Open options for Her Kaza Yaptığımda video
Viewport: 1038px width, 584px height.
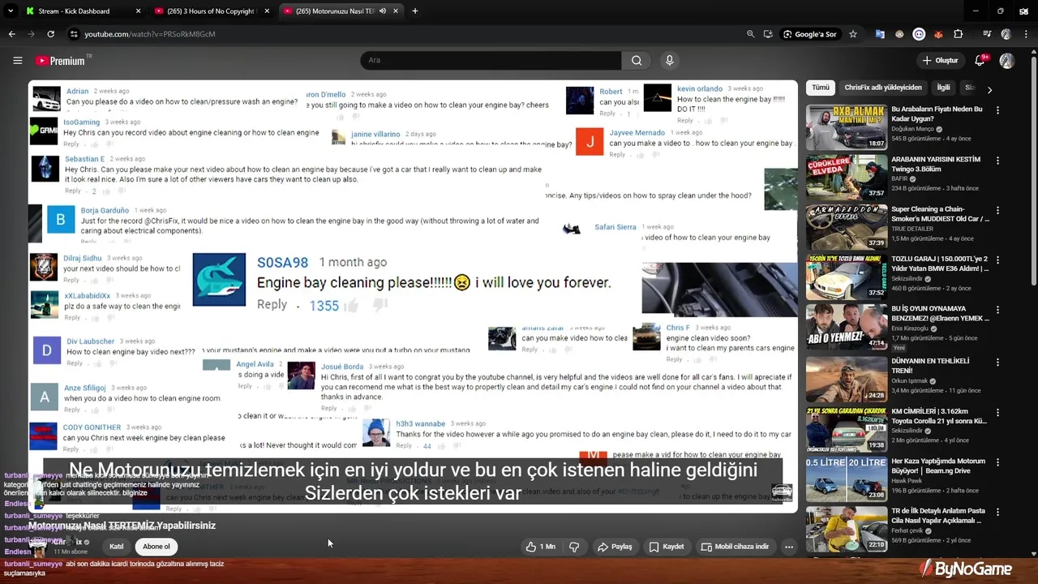pos(997,462)
